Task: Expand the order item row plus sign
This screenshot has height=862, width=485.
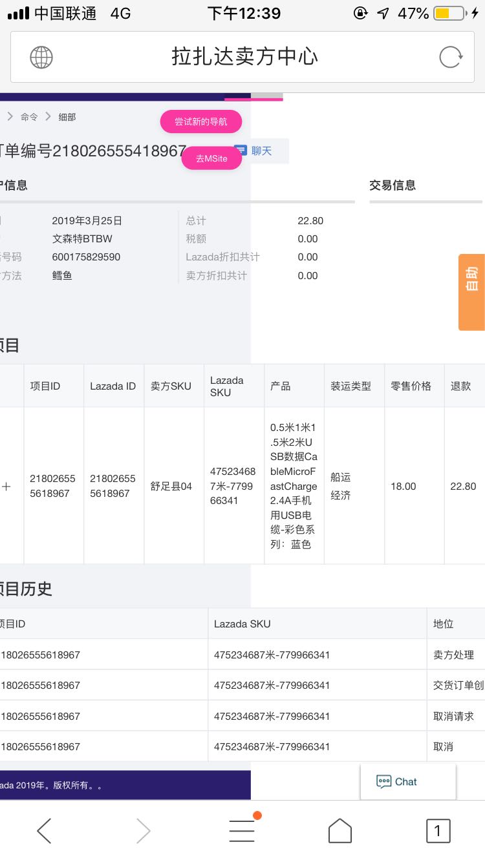Action: click(x=6, y=487)
